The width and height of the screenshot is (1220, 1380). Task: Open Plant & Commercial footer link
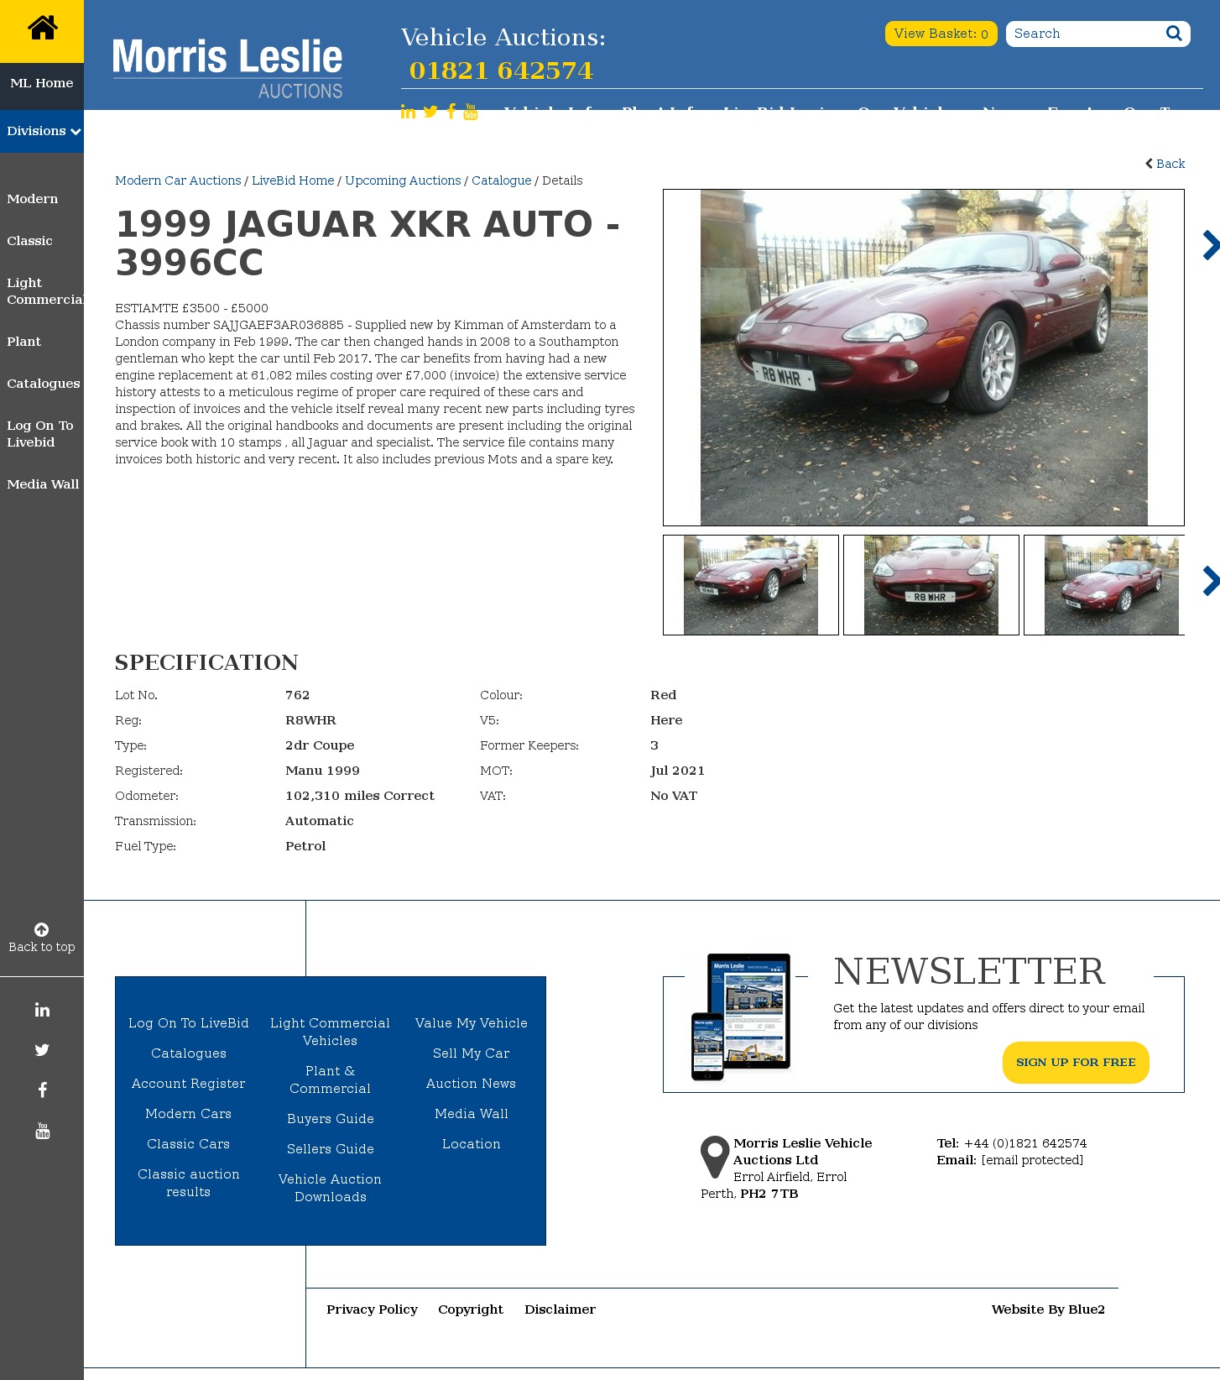331,1079
